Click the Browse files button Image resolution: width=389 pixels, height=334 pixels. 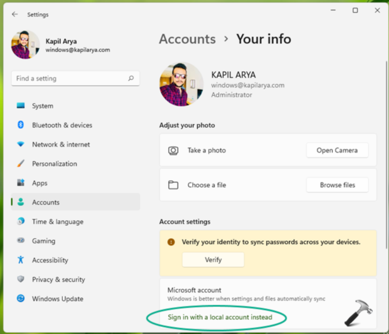(337, 185)
